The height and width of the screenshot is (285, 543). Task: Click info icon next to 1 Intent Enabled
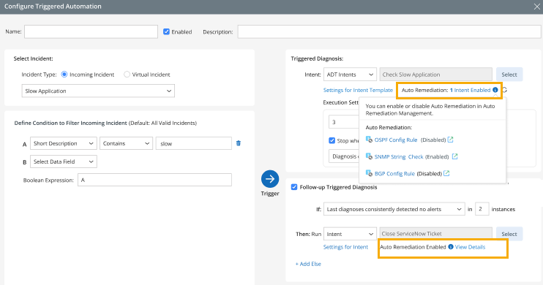(x=495, y=90)
